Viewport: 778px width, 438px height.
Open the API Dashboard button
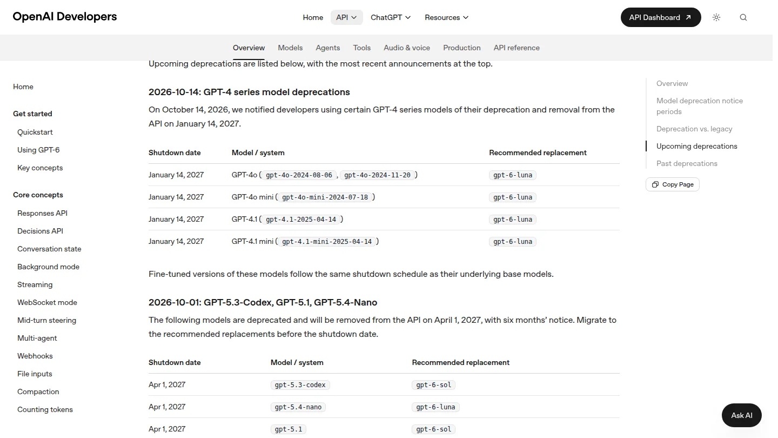[x=661, y=17]
